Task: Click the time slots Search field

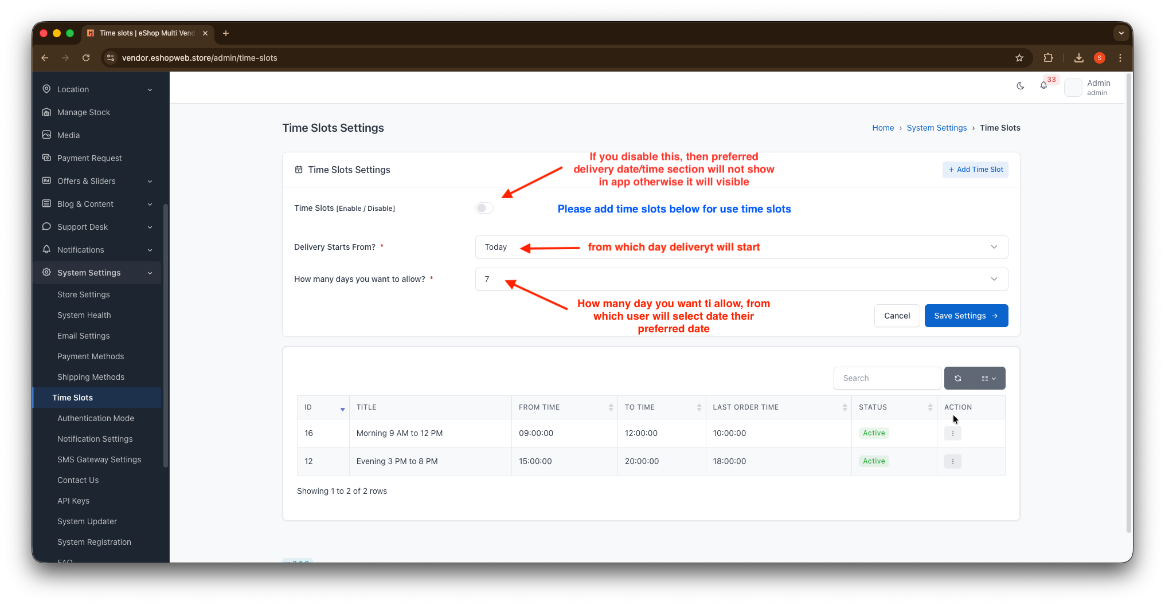Action: pyautogui.click(x=886, y=378)
